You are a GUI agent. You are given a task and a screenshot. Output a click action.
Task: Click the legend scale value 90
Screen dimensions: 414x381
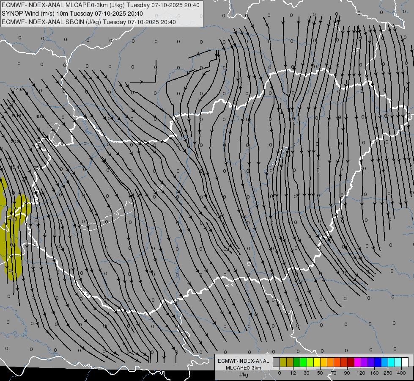point(347,373)
